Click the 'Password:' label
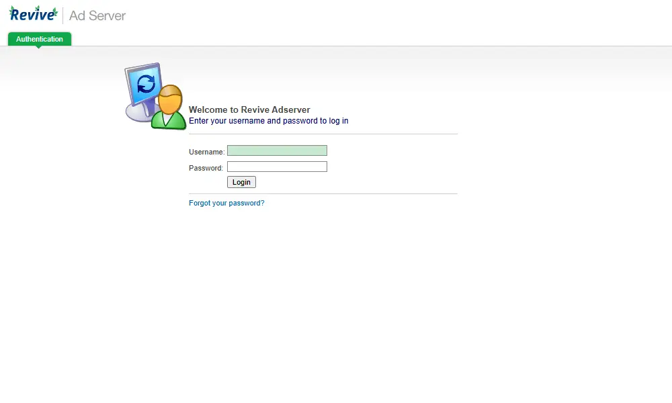The height and width of the screenshot is (403, 672). click(x=206, y=168)
